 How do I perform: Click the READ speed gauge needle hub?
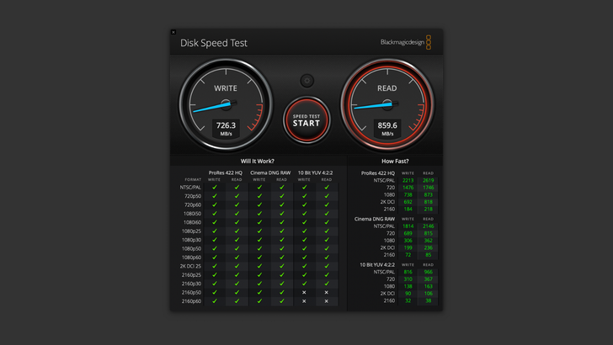click(387, 105)
